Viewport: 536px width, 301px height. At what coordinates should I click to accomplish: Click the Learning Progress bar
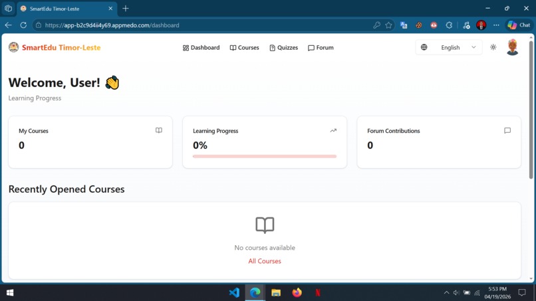[265, 156]
